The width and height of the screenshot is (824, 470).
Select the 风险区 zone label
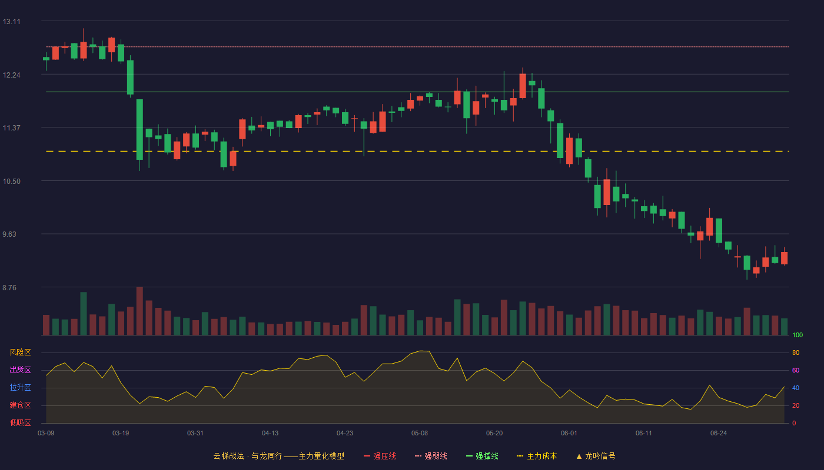[20, 352]
